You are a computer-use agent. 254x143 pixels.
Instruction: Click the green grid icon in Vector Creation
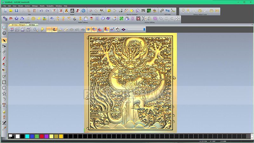tap(149, 11)
